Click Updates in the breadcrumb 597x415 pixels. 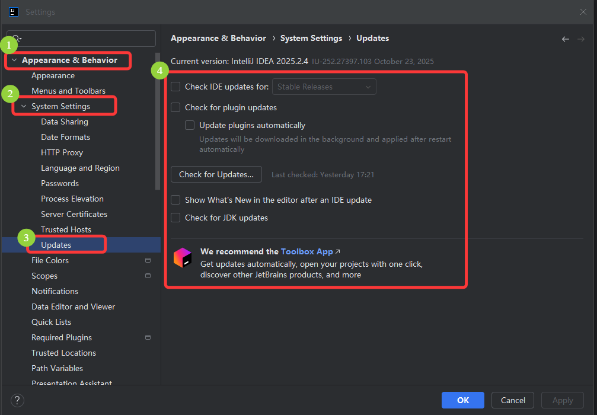[372, 38]
